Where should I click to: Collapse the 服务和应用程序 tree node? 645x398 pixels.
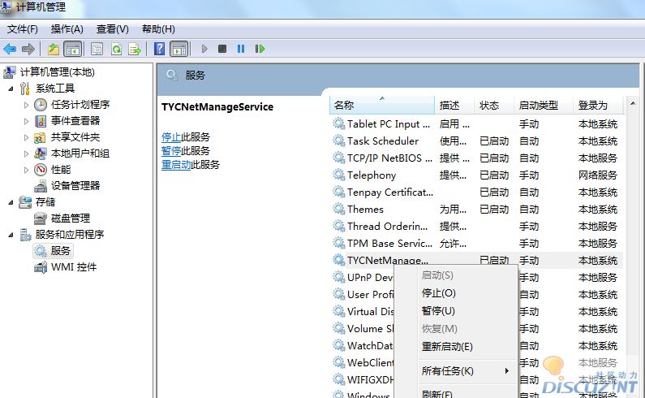coord(11,235)
